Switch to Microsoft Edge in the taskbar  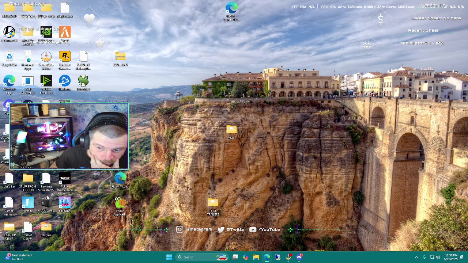click(x=267, y=257)
